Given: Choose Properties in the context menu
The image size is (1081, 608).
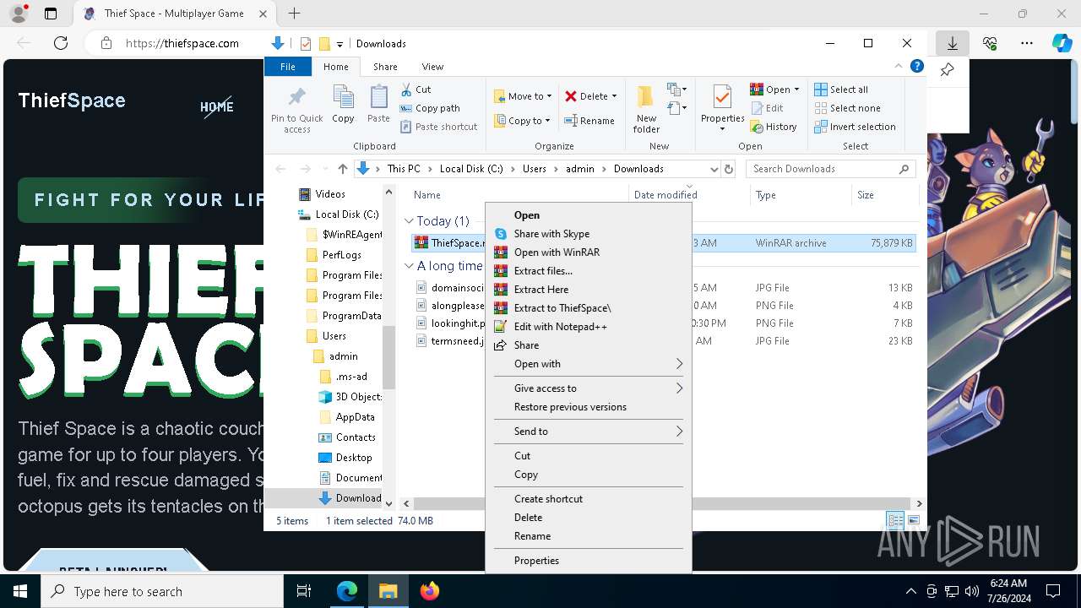Looking at the screenshot, I should tap(588, 561).
